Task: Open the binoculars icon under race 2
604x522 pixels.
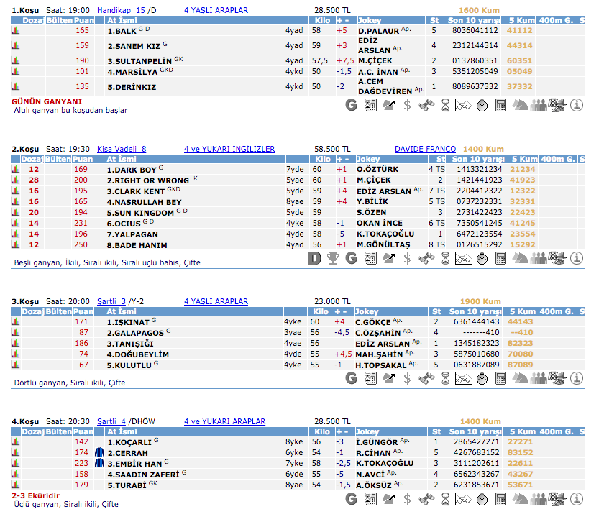Action: pyautogui.click(x=426, y=258)
